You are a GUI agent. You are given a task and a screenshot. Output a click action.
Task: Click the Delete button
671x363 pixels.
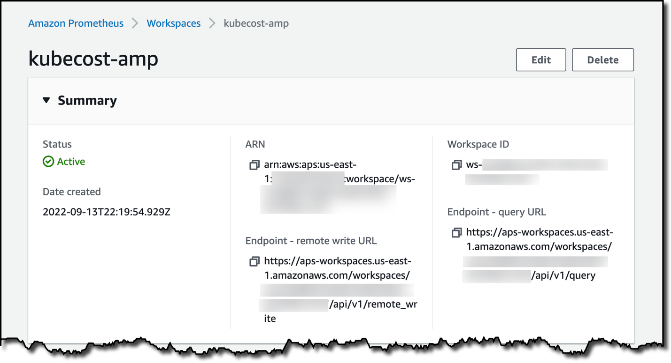(x=603, y=59)
